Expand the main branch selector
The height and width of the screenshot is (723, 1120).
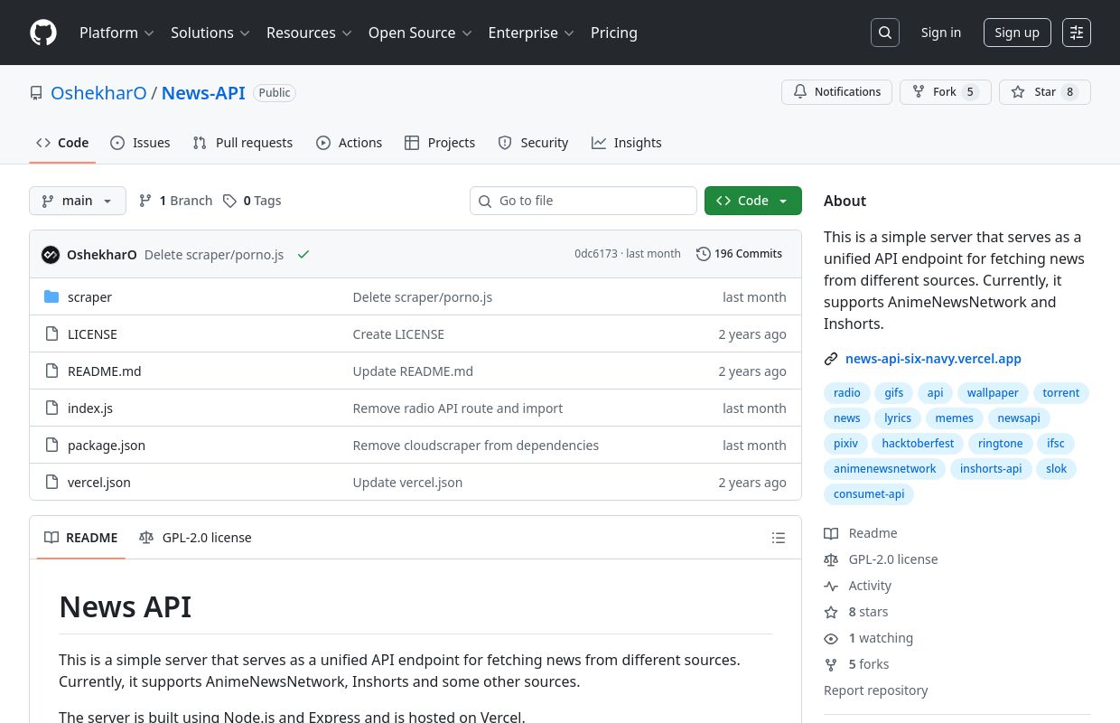point(78,201)
